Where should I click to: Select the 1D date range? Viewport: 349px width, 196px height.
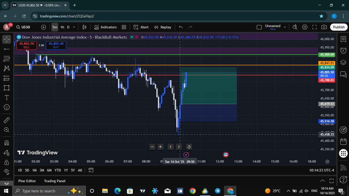(x=20, y=170)
